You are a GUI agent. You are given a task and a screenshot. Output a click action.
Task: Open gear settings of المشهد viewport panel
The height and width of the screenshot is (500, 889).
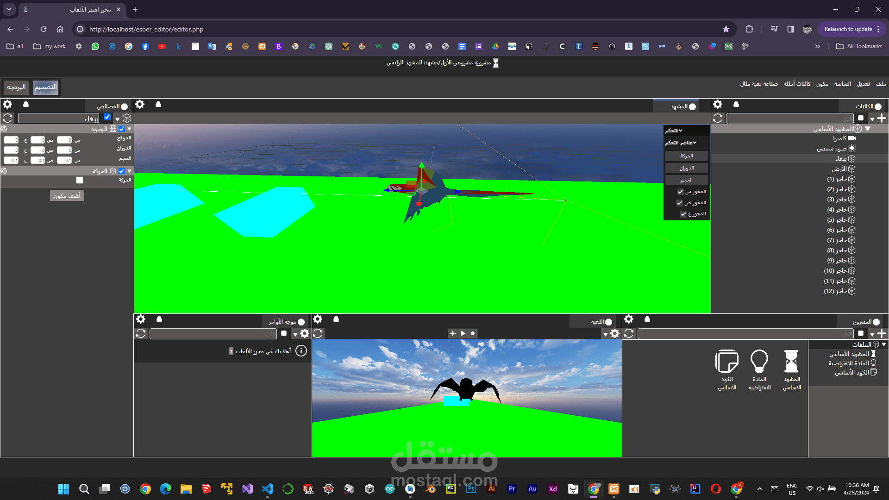[x=140, y=104]
